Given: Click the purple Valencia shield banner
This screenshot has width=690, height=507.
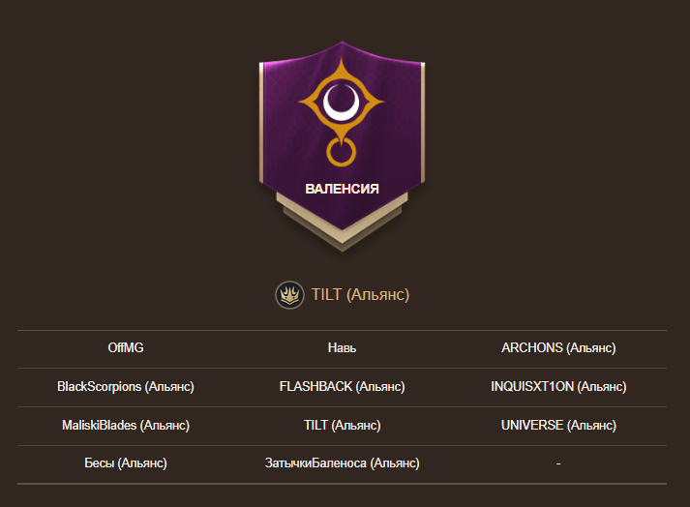Looking at the screenshot, I should [x=342, y=136].
